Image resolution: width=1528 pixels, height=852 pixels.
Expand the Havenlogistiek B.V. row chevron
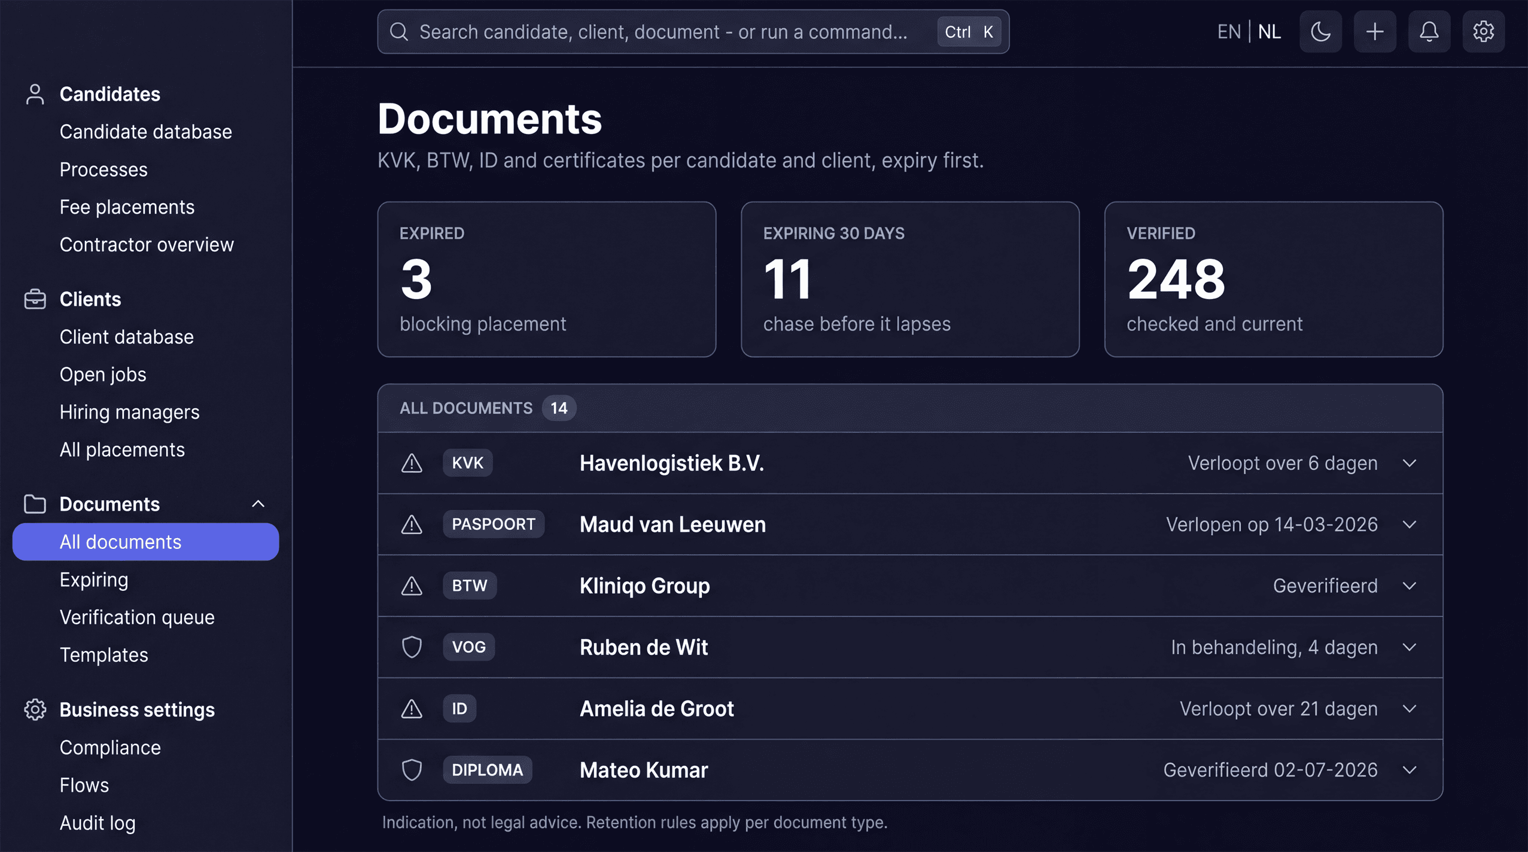coord(1410,463)
